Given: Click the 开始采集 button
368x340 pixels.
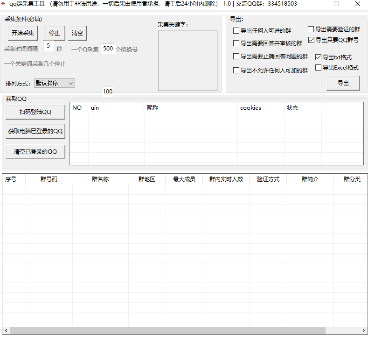Looking at the screenshot, I should (x=23, y=33).
